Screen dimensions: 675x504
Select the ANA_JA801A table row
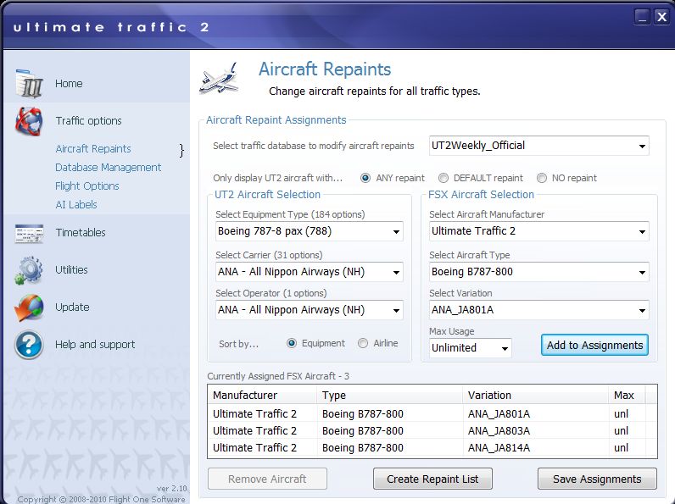pyautogui.click(x=432, y=413)
